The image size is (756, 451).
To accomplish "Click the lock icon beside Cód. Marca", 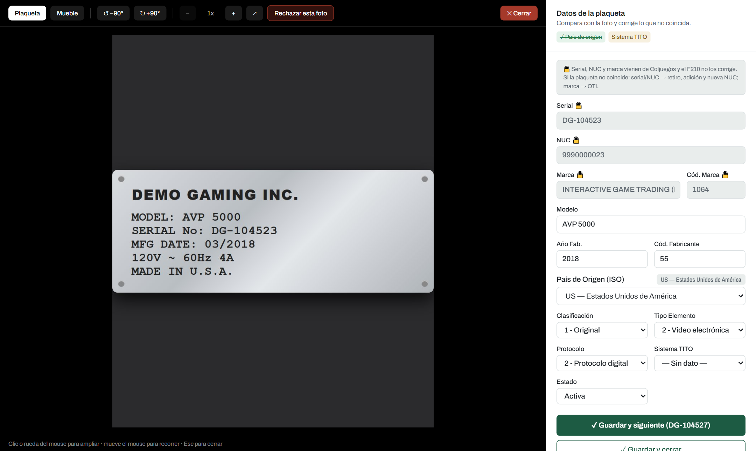I will (725, 175).
